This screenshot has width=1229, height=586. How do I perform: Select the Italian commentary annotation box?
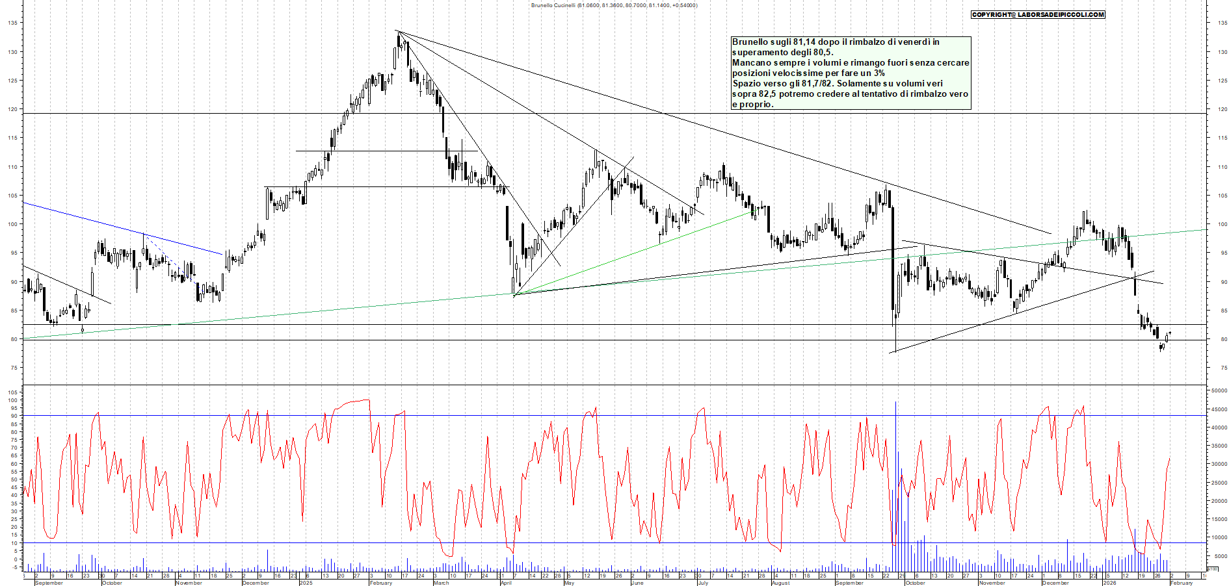851,73
